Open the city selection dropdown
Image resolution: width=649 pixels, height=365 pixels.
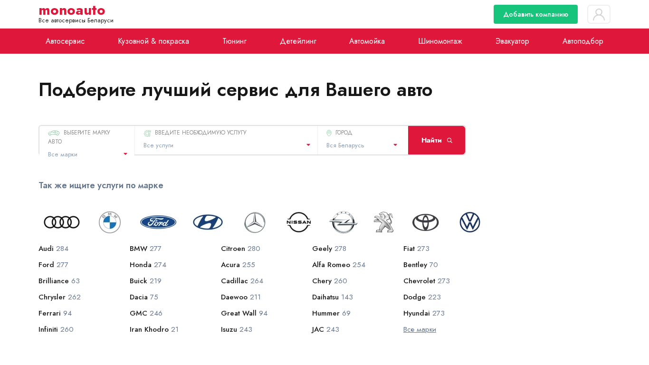[x=362, y=145]
